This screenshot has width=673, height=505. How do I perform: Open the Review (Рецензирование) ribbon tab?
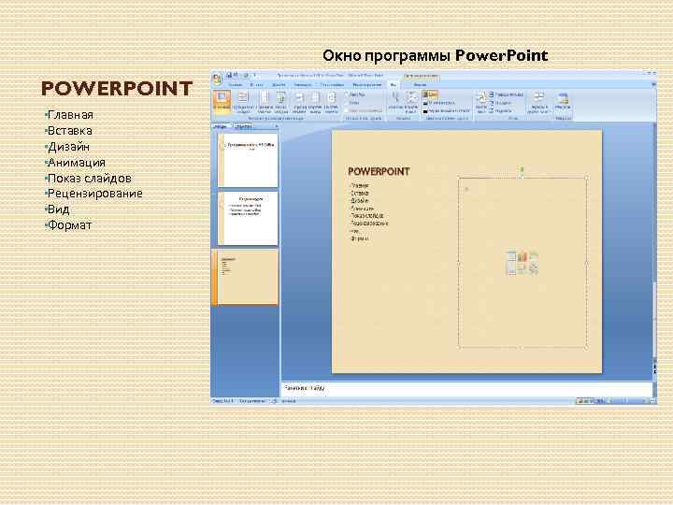[x=367, y=85]
